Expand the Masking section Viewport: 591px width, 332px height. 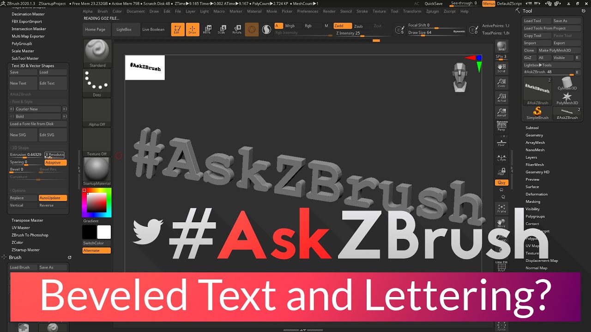click(533, 202)
